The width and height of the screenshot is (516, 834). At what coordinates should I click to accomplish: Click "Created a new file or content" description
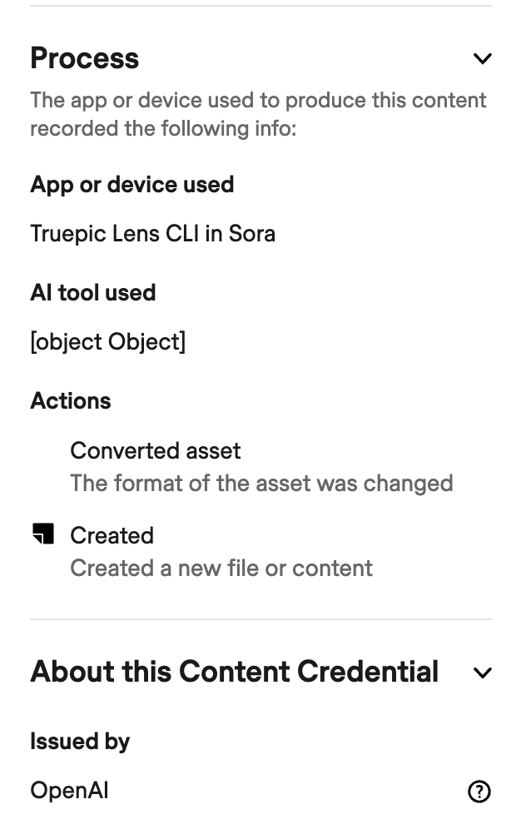tap(221, 568)
